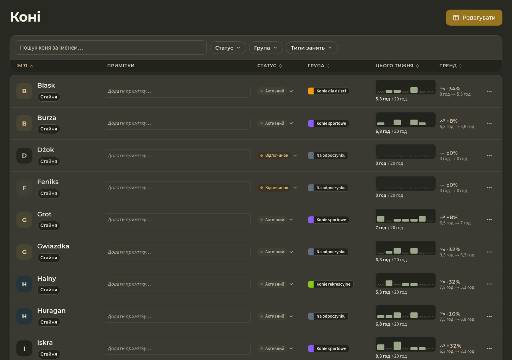Open the Halny horse name link
This screenshot has height=360, width=512.
(47, 278)
